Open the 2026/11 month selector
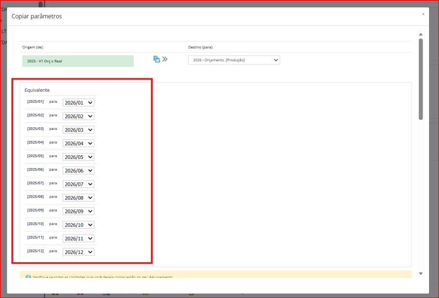Viewport: 439px width, 298px height. [78, 238]
